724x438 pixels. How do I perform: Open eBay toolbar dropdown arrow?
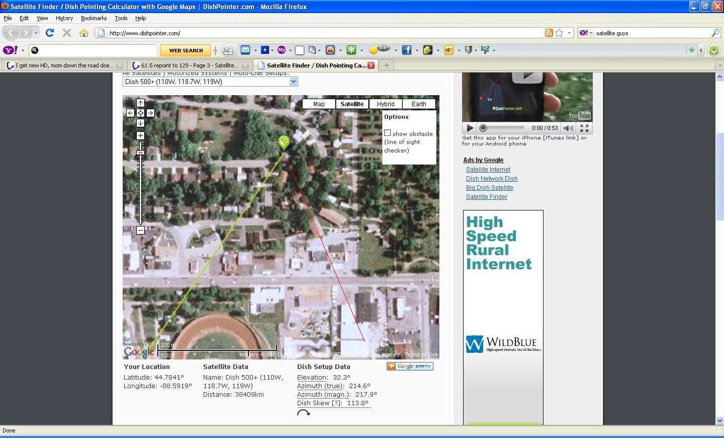point(459,50)
